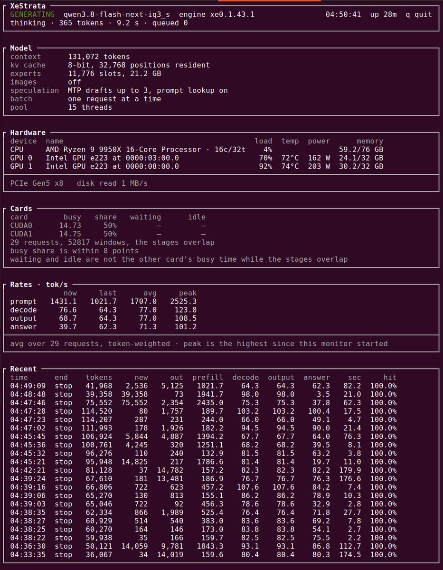Select the 04:45:36 request time
Screen dimensions: 443x570
click(x=28, y=445)
